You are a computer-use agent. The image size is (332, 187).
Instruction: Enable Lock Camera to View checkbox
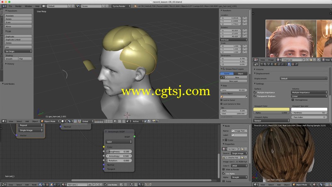click(222, 104)
